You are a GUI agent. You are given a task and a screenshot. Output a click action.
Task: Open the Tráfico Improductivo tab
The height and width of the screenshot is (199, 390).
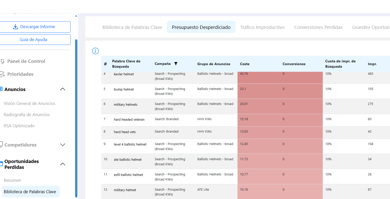click(x=262, y=27)
